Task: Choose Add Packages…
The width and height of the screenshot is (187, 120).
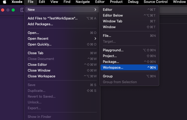Action: 62,24
